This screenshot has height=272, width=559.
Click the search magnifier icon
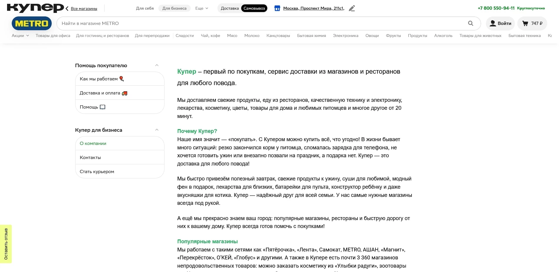click(x=471, y=23)
